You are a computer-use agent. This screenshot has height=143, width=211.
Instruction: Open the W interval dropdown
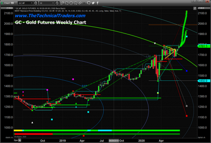pyautogui.click(x=47, y=3)
